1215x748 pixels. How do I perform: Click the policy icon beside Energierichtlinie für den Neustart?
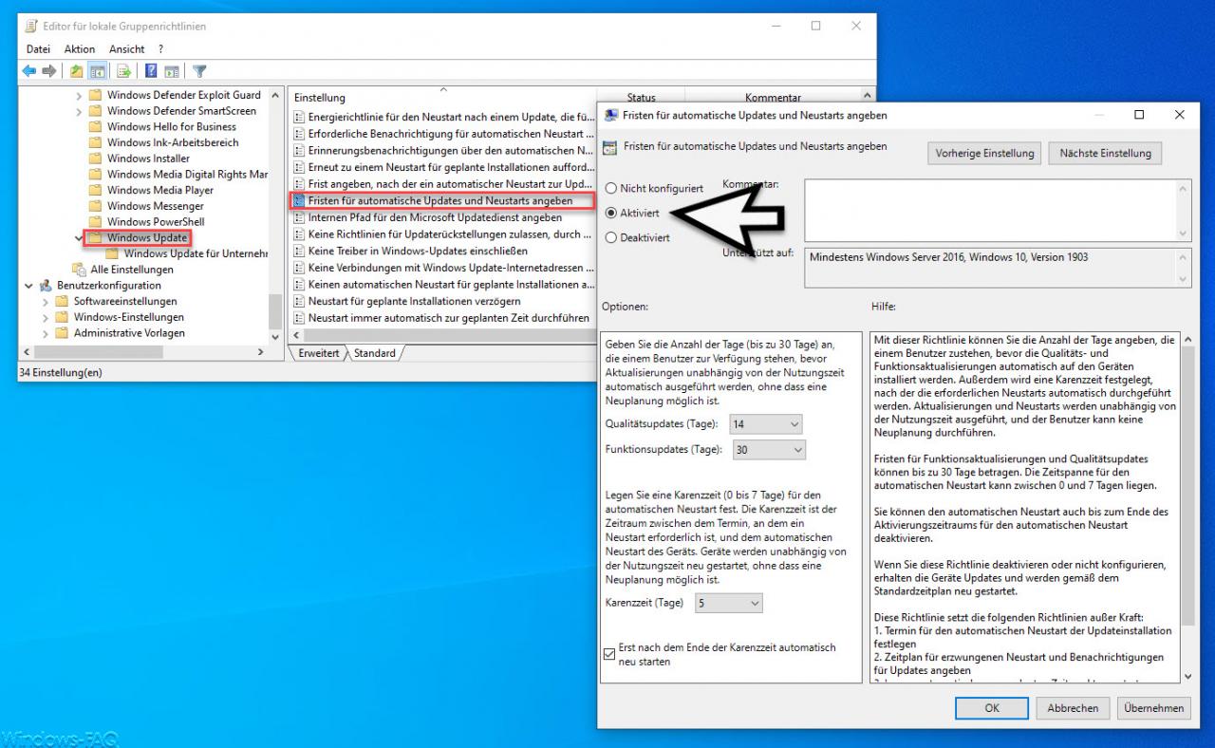(x=299, y=118)
